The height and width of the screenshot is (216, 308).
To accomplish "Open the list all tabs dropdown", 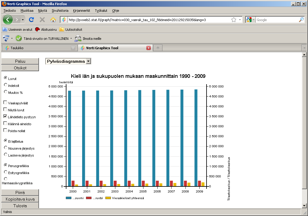I will coord(304,48).
